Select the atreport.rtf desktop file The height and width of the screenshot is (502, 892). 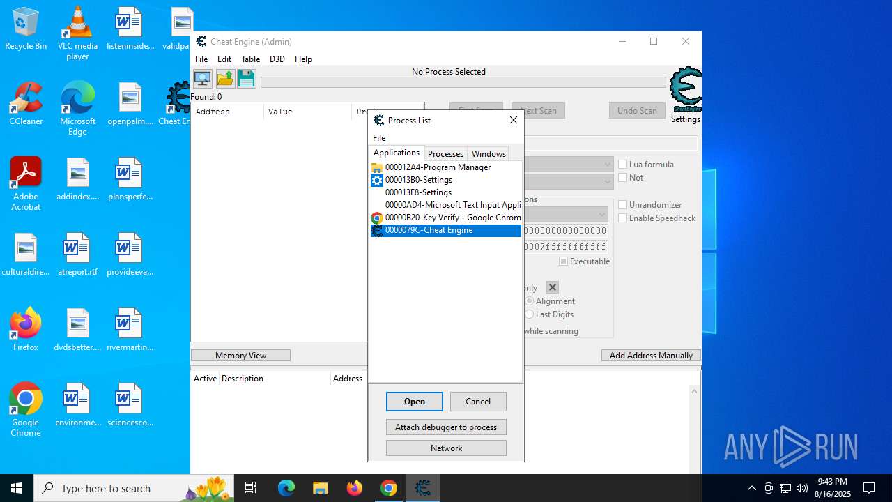click(77, 254)
